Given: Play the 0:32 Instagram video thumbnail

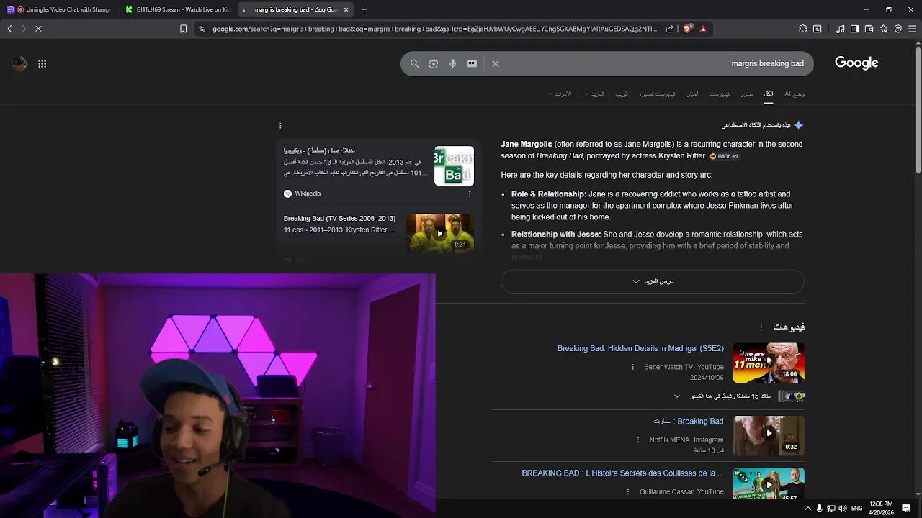Looking at the screenshot, I should click(769, 435).
